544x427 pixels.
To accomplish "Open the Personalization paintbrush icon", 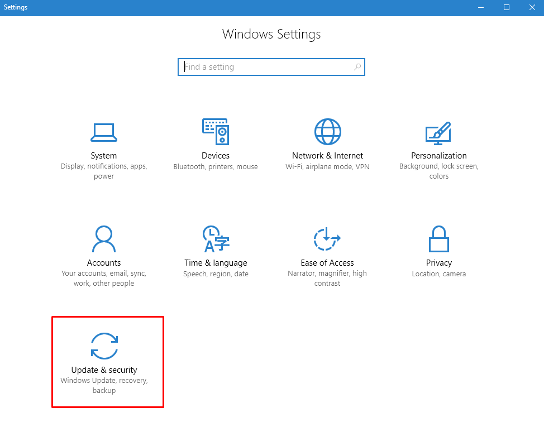I will click(438, 133).
